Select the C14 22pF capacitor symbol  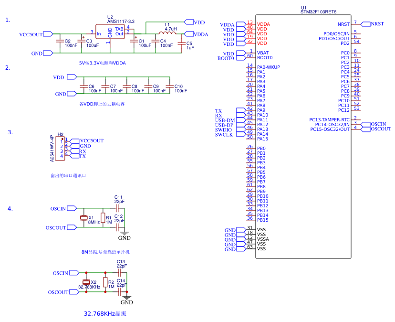coord(120,292)
